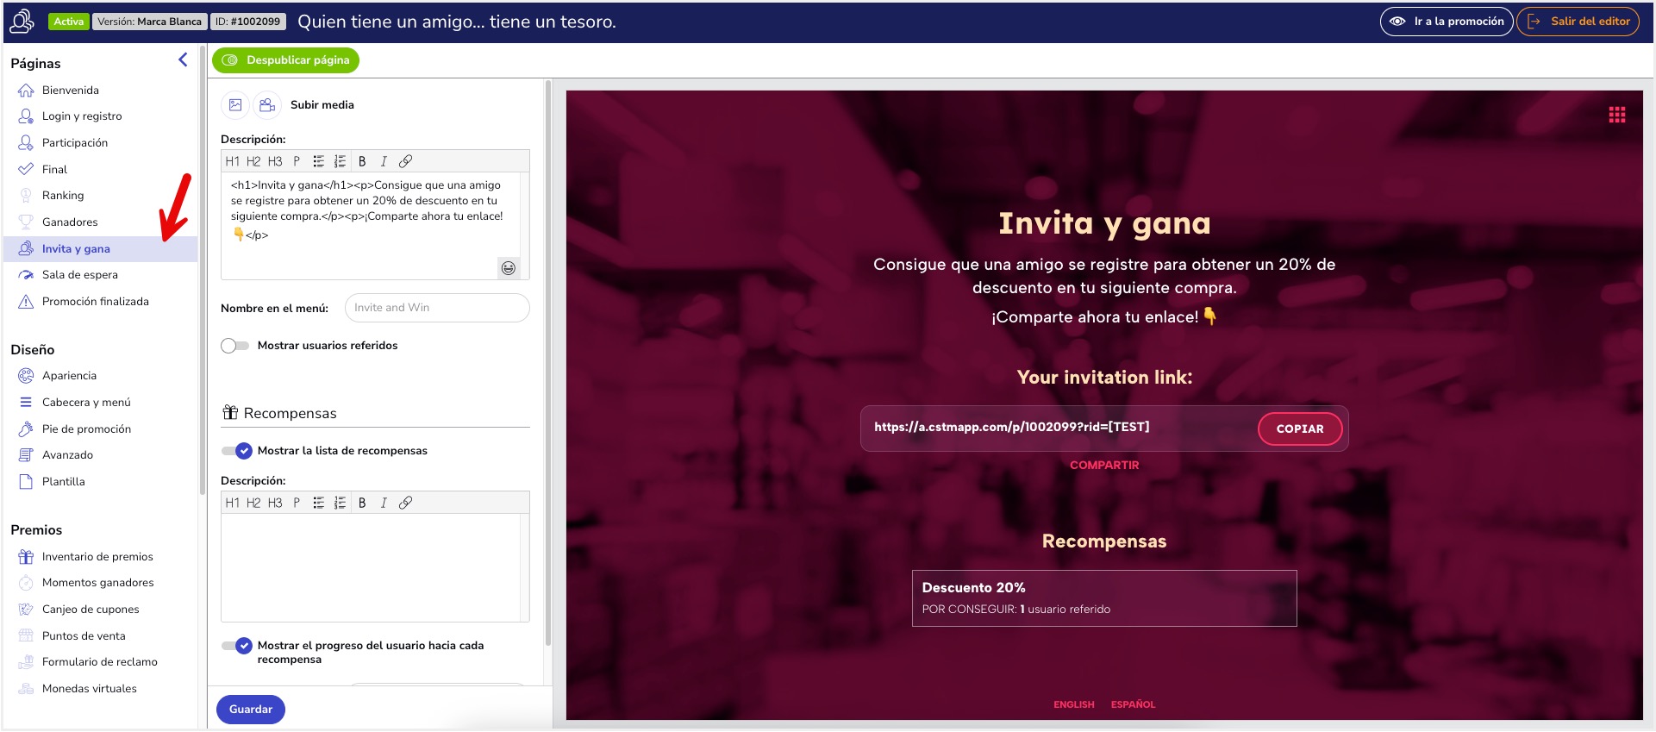This screenshot has height=732, width=1656.
Task: Click the media gallery icon beside Subir media
Action: tap(267, 105)
